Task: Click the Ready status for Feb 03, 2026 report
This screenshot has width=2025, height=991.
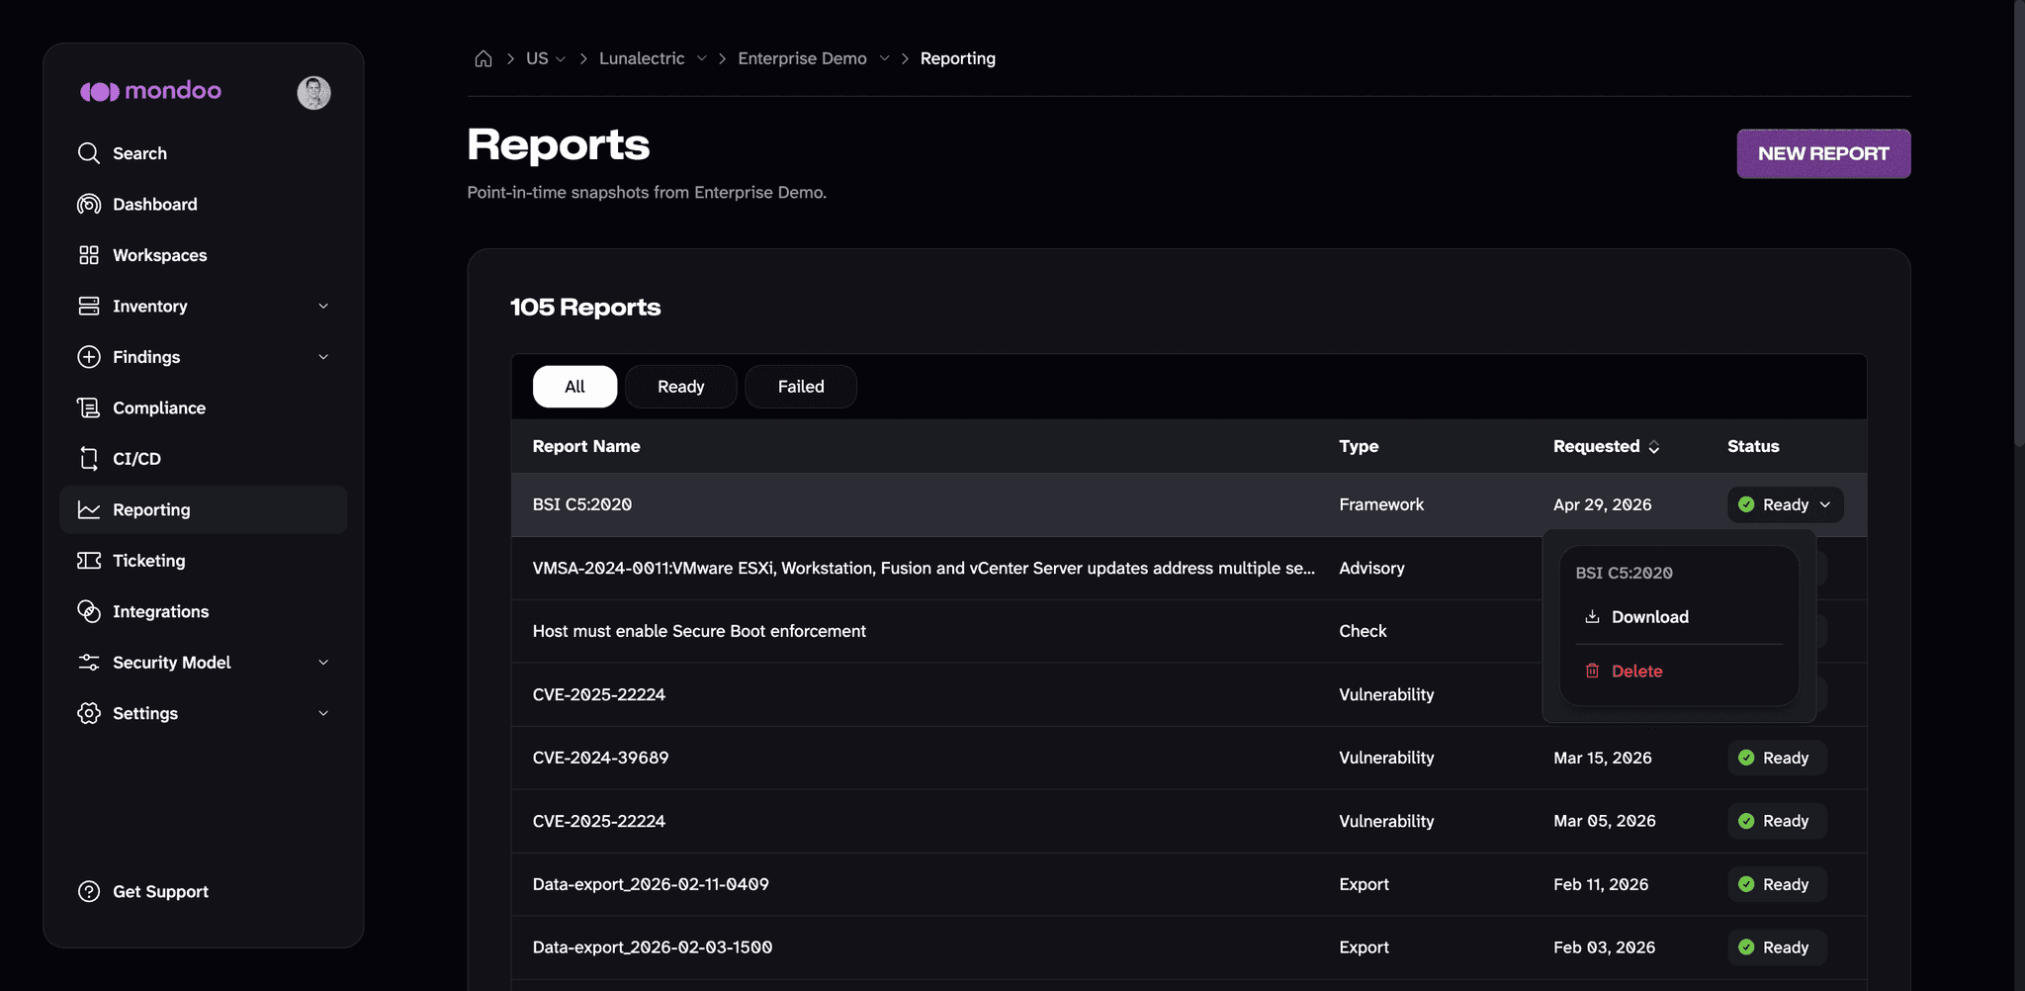Action: [x=1777, y=947]
